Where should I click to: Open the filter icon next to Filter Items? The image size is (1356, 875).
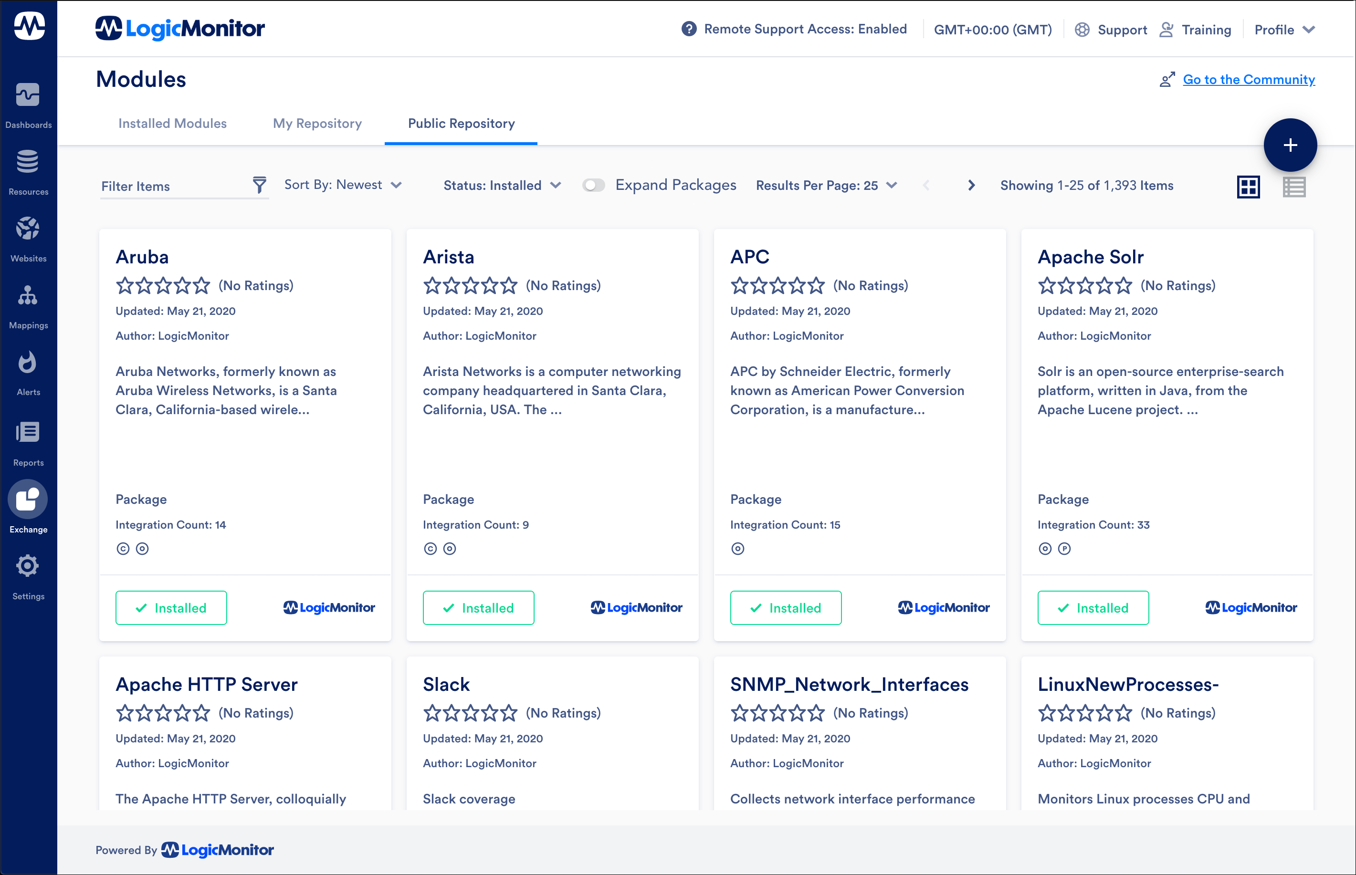pos(259,185)
